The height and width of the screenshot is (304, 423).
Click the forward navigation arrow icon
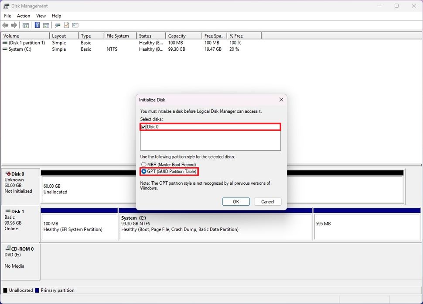click(13, 25)
